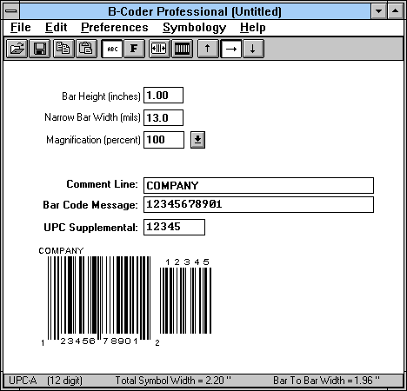Click the Magnification percent field

point(163,140)
